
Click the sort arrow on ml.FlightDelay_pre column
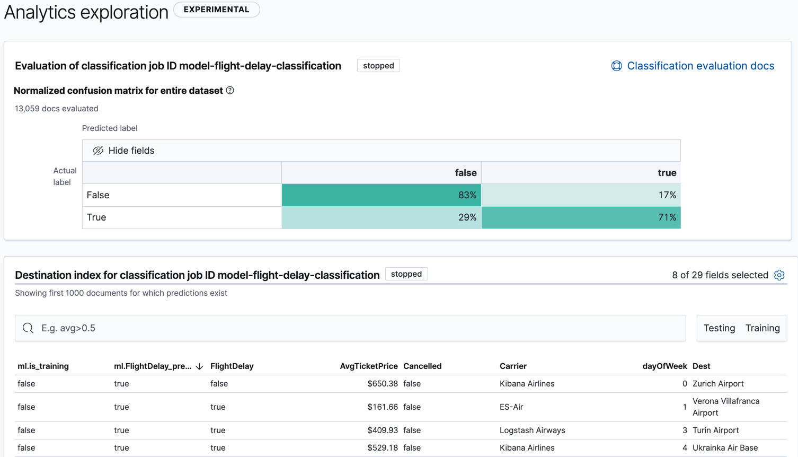pyautogui.click(x=199, y=366)
